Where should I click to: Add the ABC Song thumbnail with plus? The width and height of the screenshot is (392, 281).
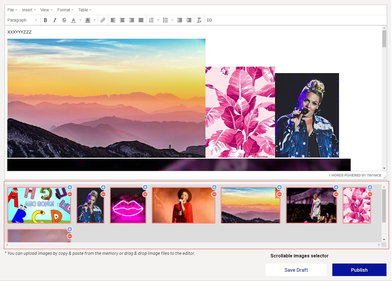click(x=70, y=187)
